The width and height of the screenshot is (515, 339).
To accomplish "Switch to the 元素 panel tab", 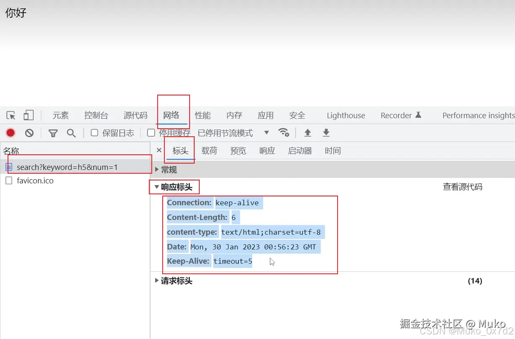I will pyautogui.click(x=61, y=115).
